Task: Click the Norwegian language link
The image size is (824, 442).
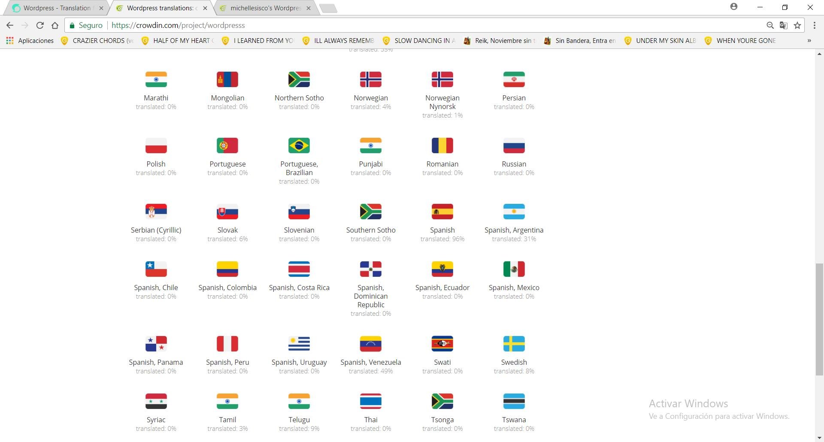Action: (x=371, y=98)
